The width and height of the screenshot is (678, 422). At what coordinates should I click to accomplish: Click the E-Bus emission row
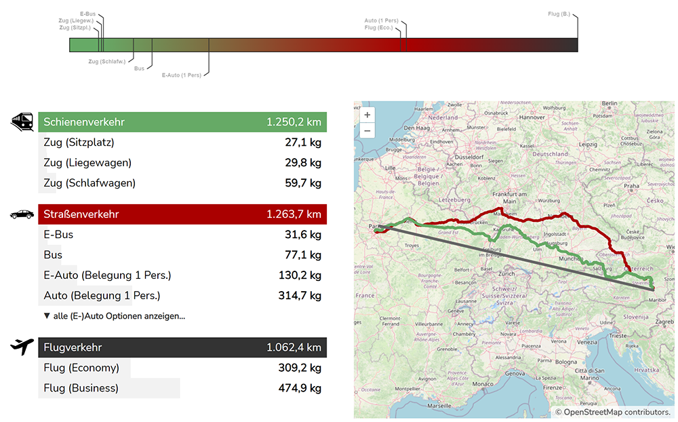coord(182,234)
